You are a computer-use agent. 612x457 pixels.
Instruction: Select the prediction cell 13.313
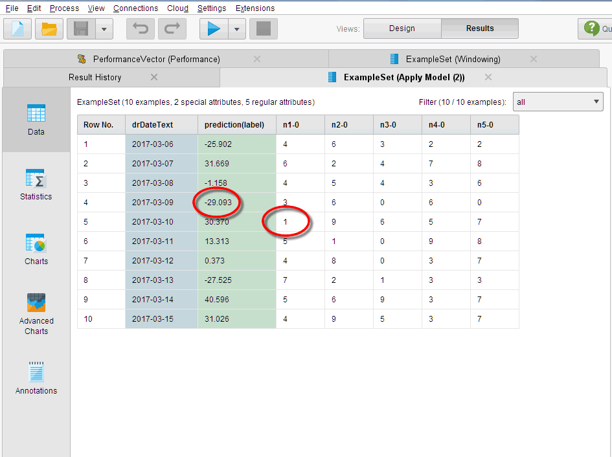[237, 241]
